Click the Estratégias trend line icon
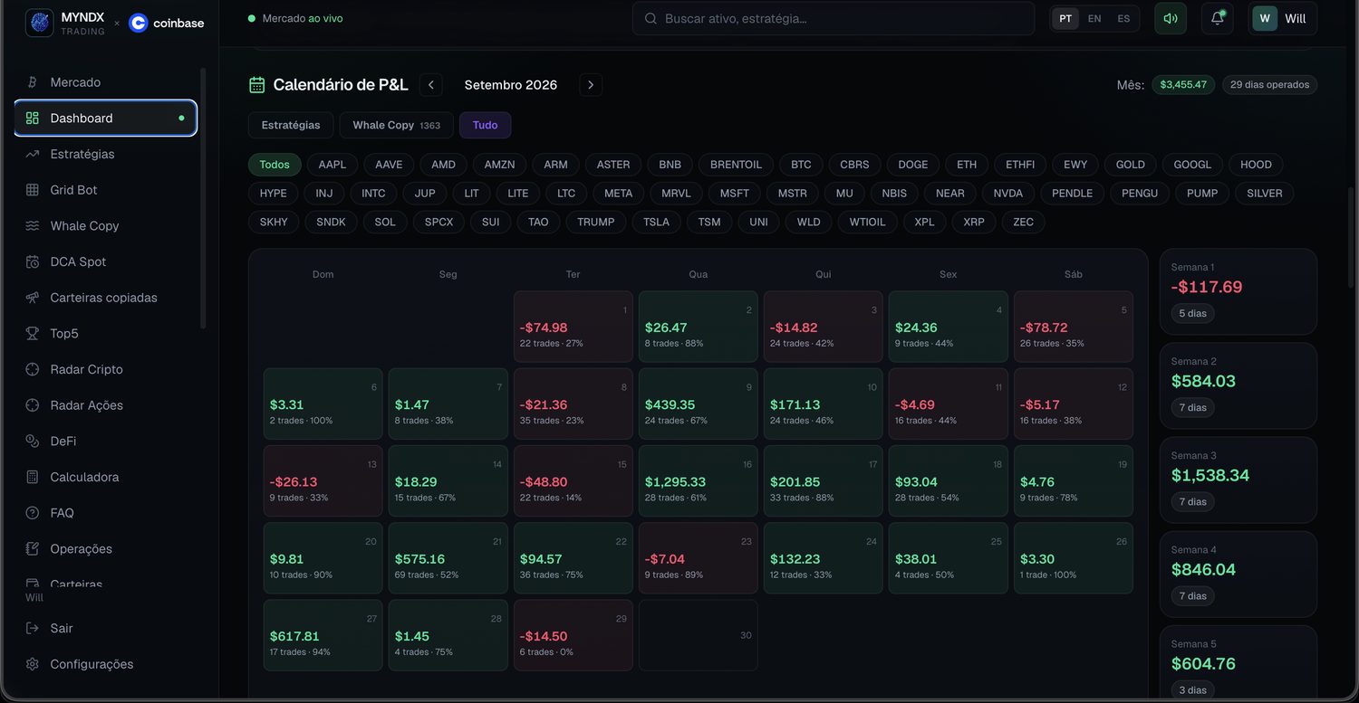Image resolution: width=1359 pixels, height=703 pixels. 33,154
